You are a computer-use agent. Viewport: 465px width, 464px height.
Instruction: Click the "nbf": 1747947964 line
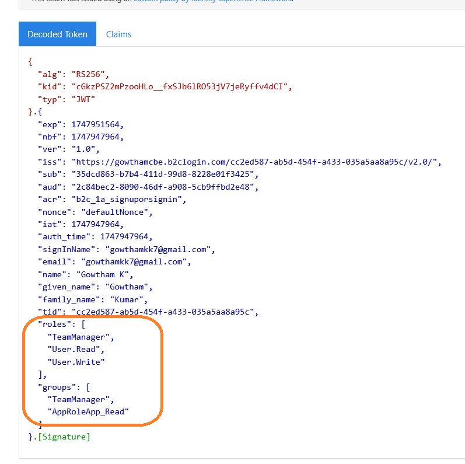coord(81,137)
